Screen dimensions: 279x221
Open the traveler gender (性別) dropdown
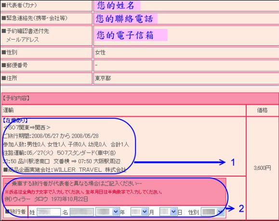click(213, 212)
